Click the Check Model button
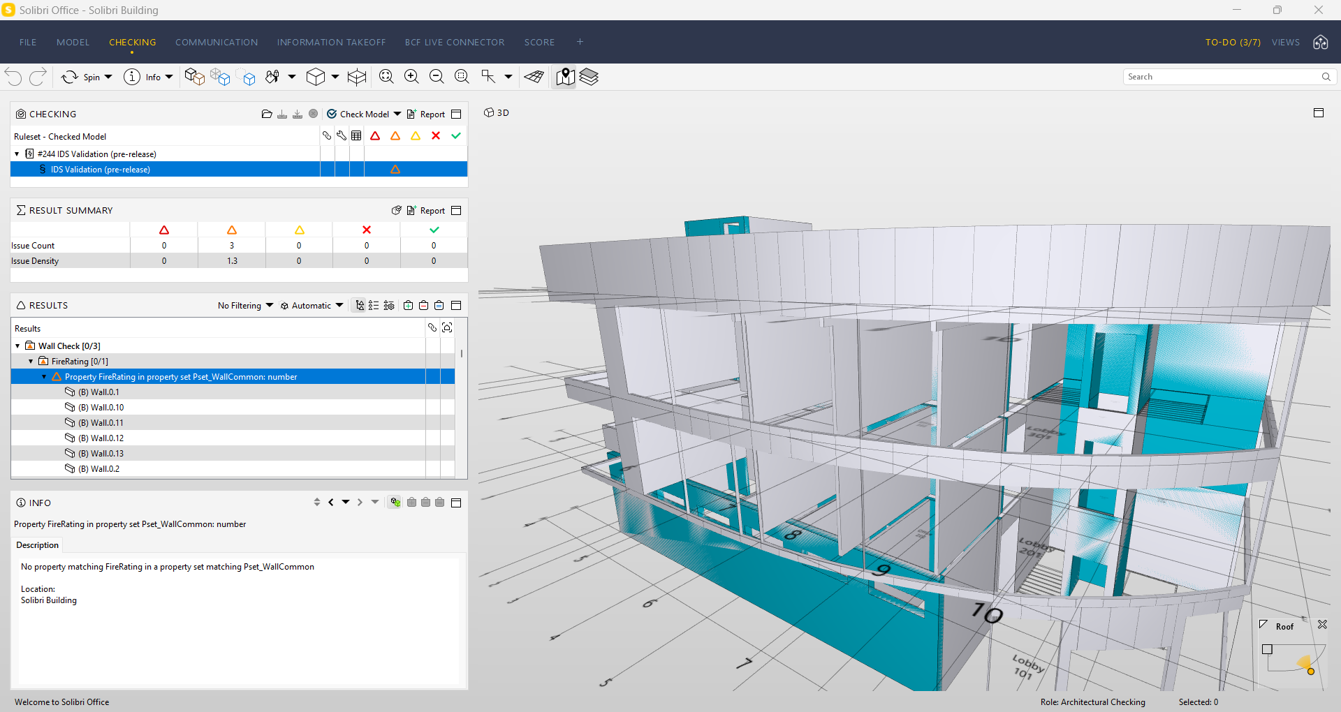Screen dimensions: 1341x712 (358, 114)
